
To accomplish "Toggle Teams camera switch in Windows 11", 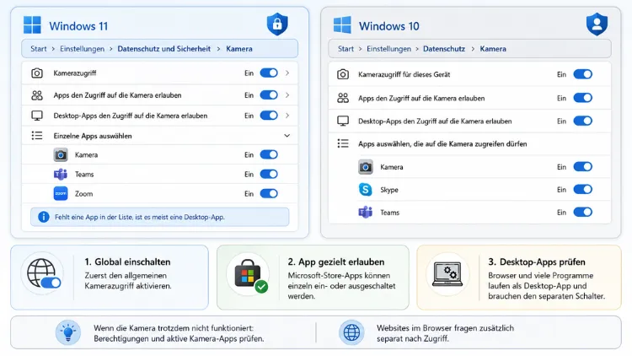I will coord(269,175).
